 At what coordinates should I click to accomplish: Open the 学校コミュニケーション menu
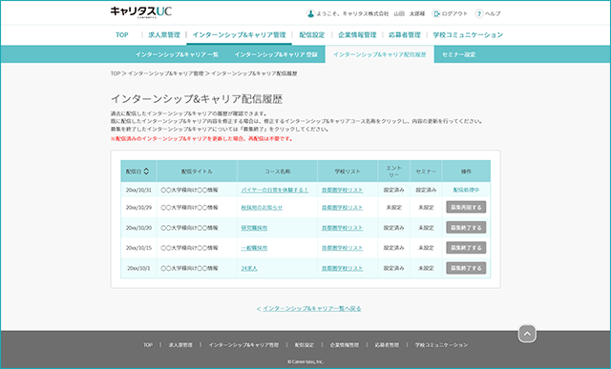coord(468,35)
